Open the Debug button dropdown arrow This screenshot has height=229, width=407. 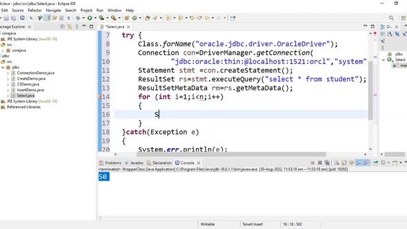point(83,18)
